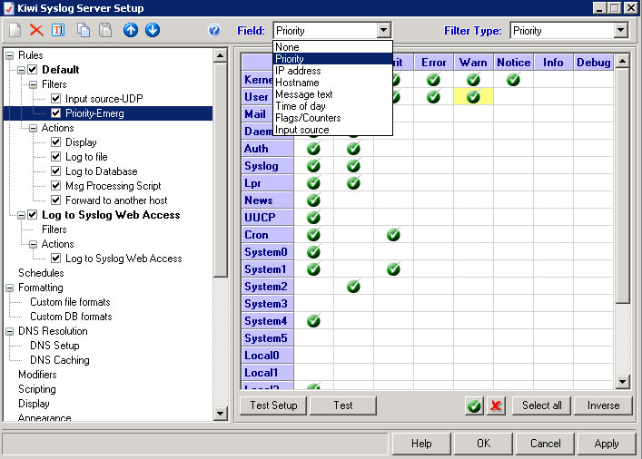Toggle the Kernel Error checkmark
Screen dimensions: 642x459
coord(433,79)
